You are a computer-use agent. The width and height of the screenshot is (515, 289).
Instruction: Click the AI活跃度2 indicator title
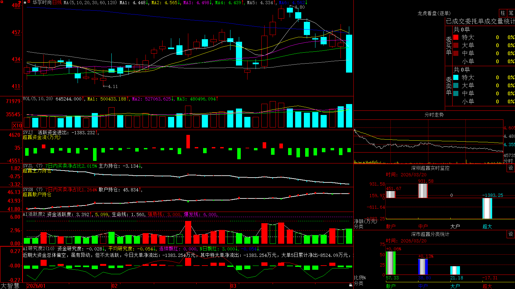click(34, 214)
